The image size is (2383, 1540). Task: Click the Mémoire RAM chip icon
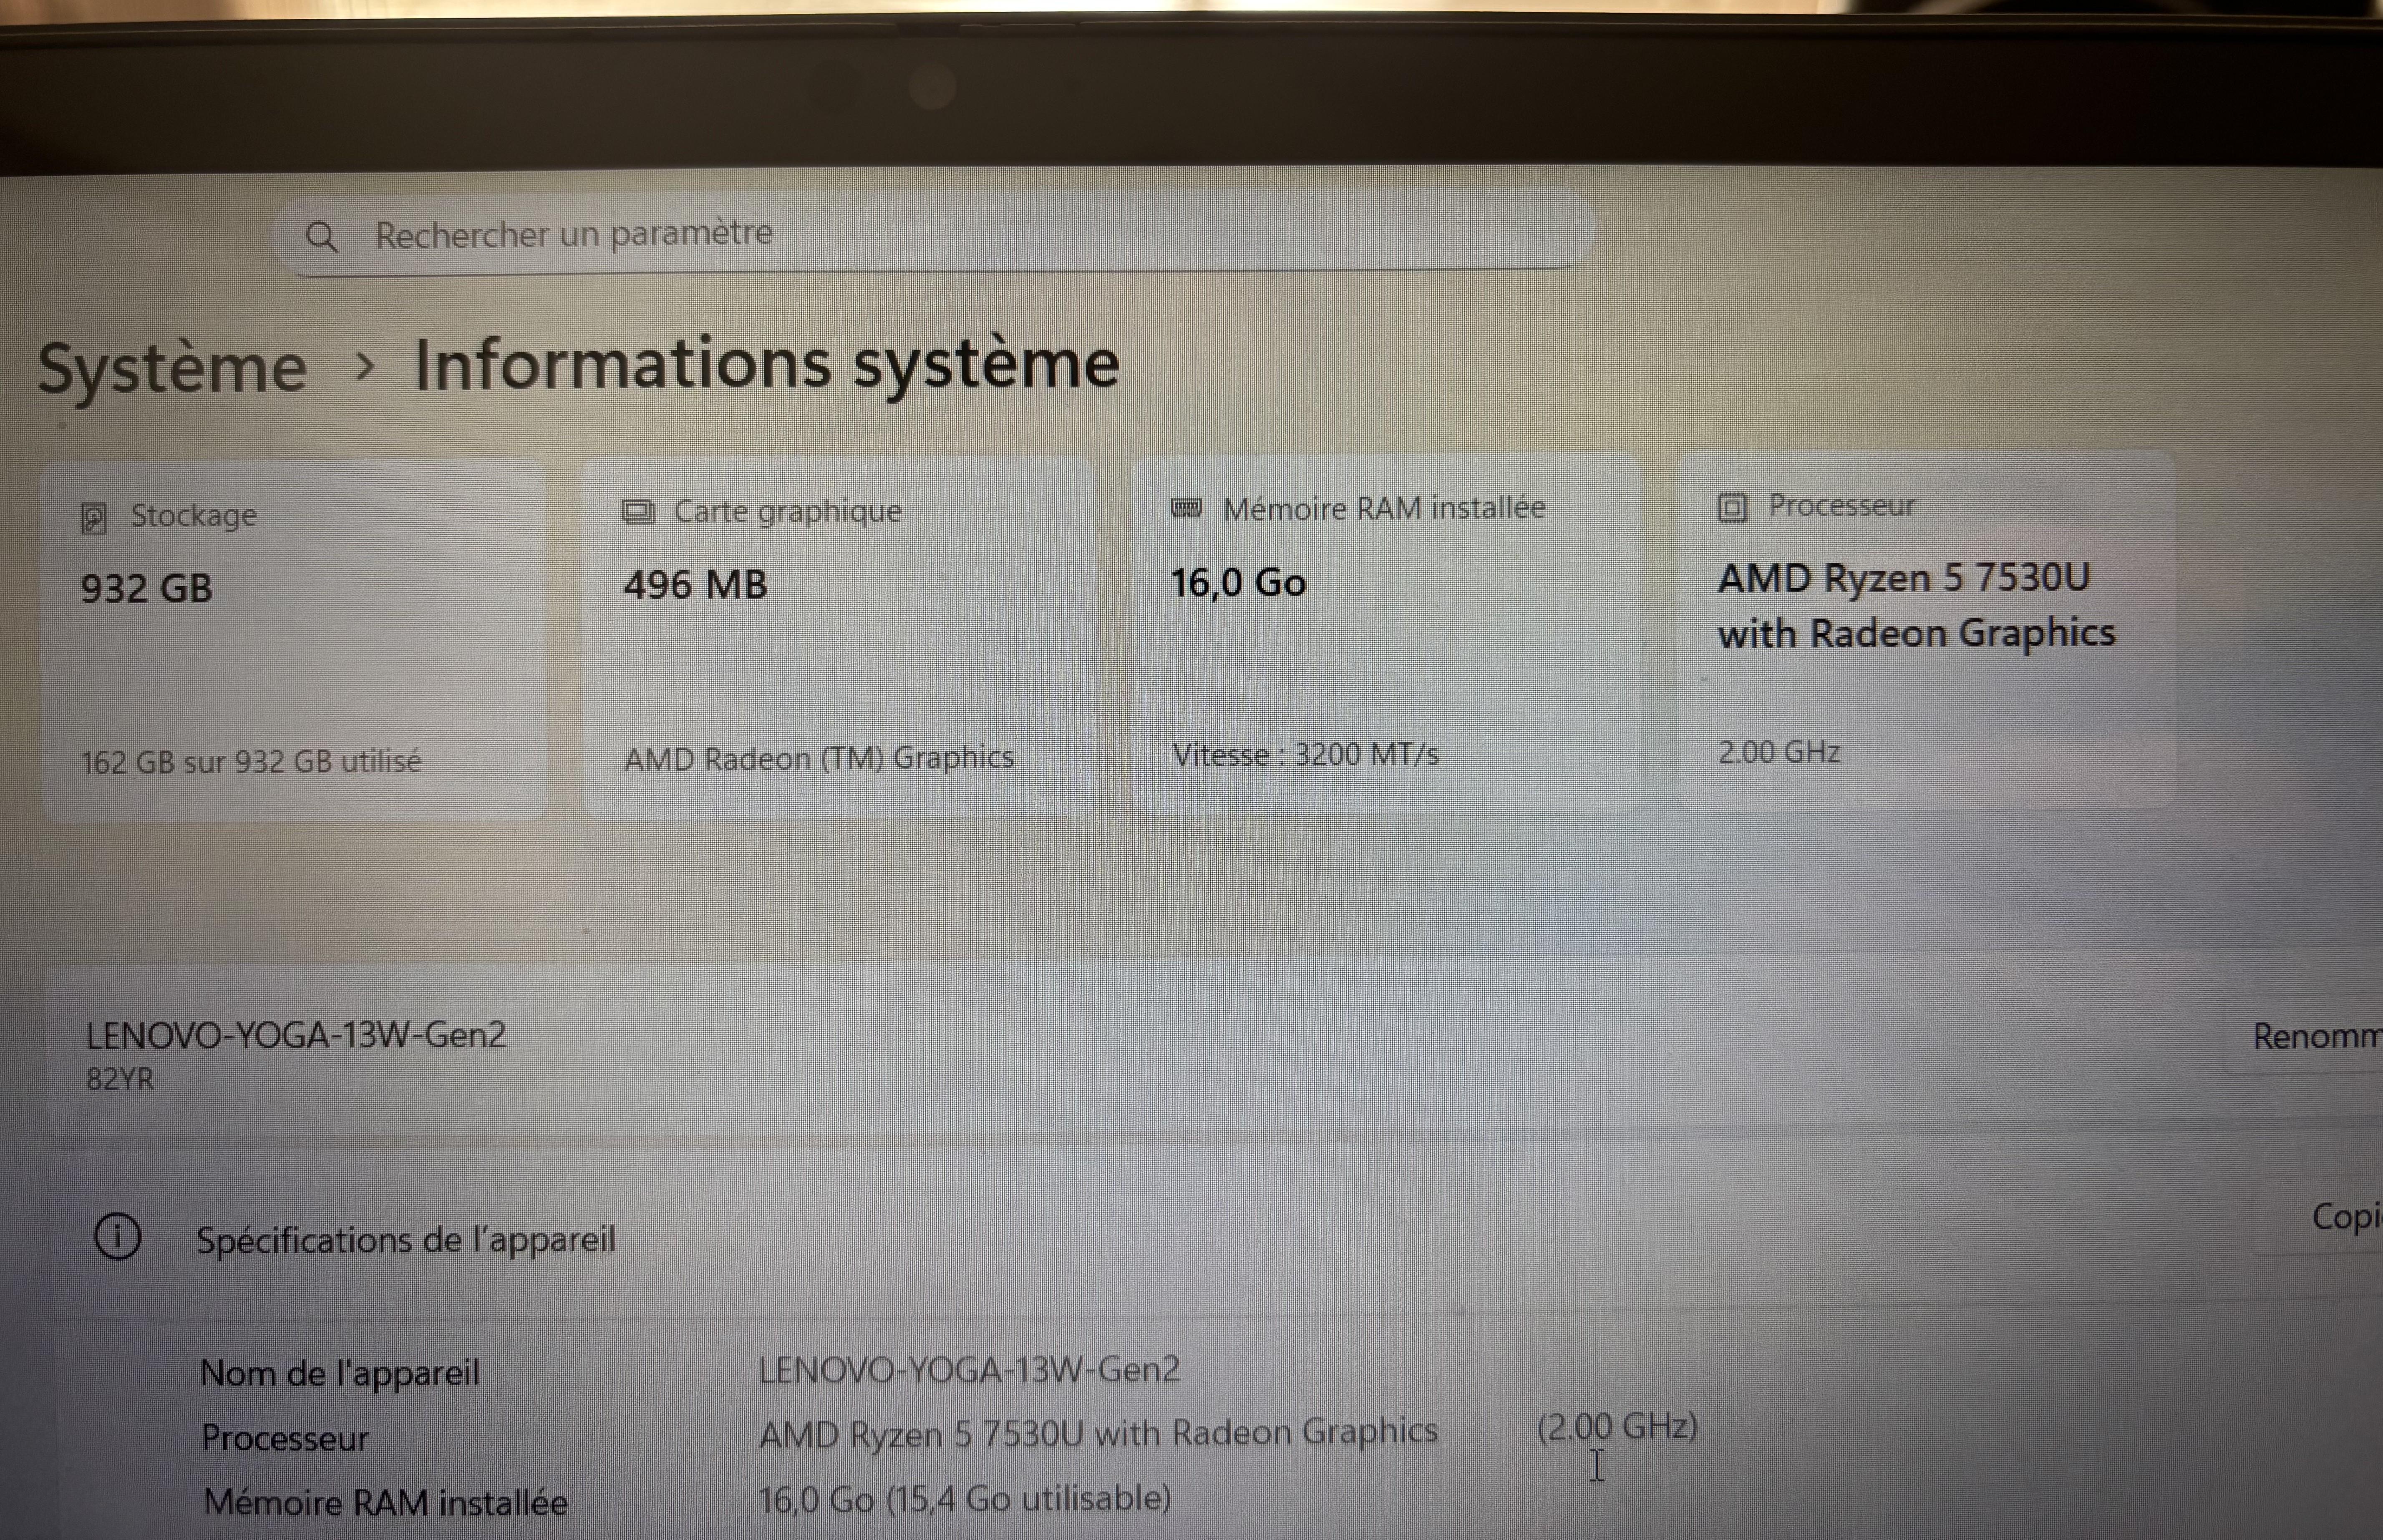(1186, 508)
